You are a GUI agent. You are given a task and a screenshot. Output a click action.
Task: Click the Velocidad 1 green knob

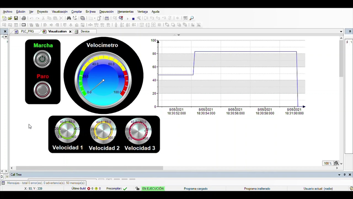coord(67,130)
